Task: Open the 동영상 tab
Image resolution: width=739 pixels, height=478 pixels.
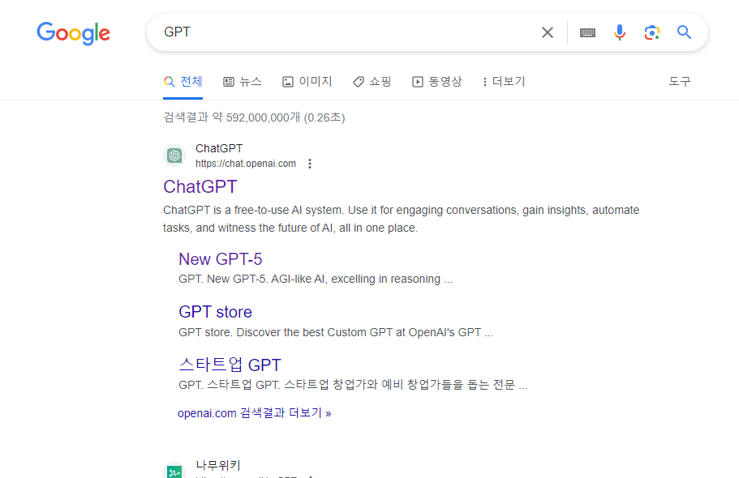Action: coord(437,82)
